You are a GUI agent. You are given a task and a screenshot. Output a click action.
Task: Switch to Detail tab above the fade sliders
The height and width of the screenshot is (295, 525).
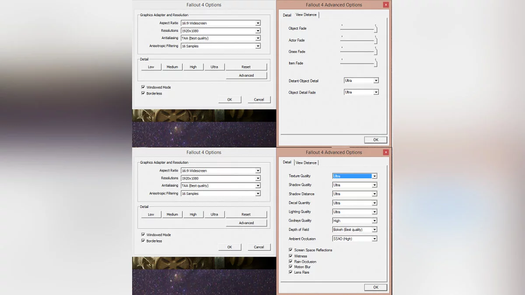(287, 15)
